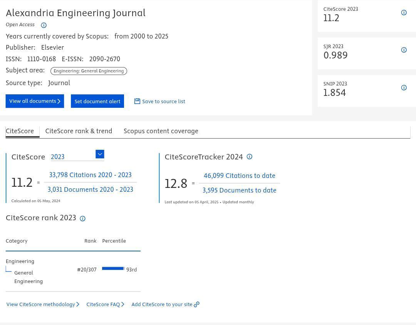Click link icon after Add CiteScore to site
Screen dimensions: 416x325
point(196,305)
